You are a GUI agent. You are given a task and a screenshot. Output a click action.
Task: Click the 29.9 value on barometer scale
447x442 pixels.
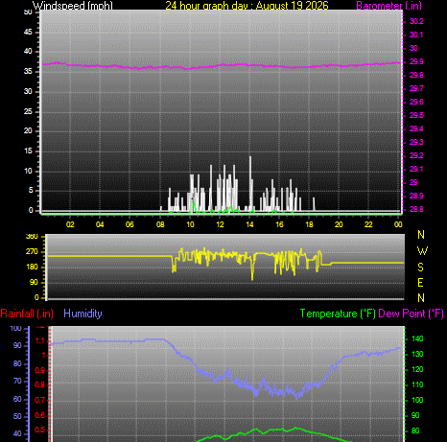416,61
